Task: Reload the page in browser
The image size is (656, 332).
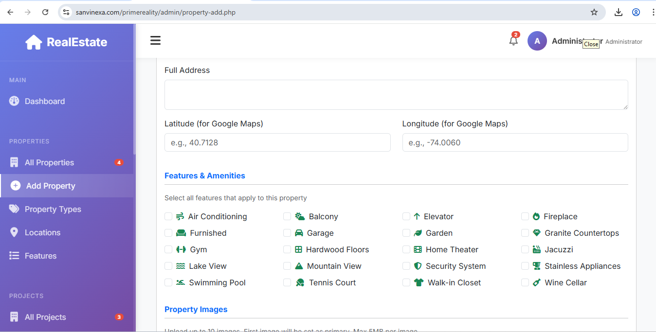Action: [x=45, y=12]
